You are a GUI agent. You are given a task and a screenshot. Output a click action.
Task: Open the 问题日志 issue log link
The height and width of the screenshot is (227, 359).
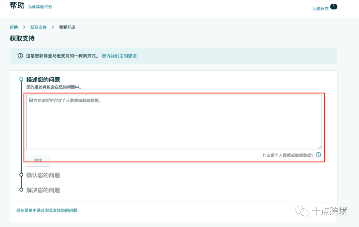(320, 8)
